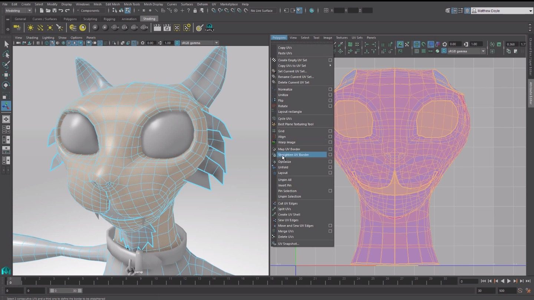Click the directional light shelf icon
This screenshot has width=534, height=300.
click(40, 27)
